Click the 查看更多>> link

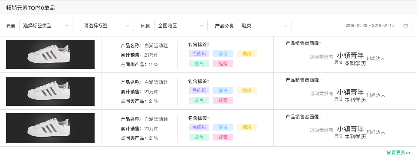click(399, 153)
